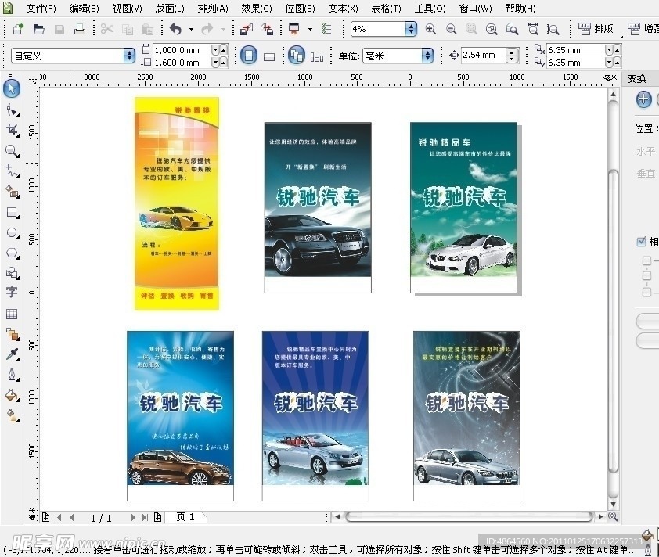The width and height of the screenshot is (659, 557).
Task: Select the Zoom tool in toolbox
Action: [13, 151]
